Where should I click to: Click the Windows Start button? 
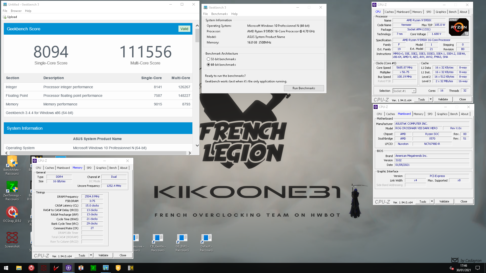(6, 268)
